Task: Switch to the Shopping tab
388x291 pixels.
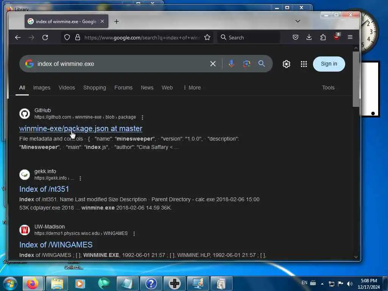Action: (94, 88)
